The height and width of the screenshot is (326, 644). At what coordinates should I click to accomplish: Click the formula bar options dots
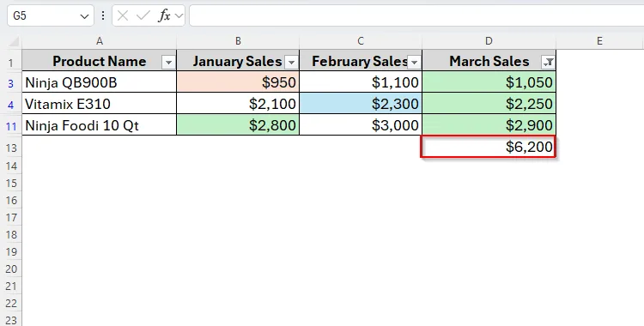click(103, 16)
